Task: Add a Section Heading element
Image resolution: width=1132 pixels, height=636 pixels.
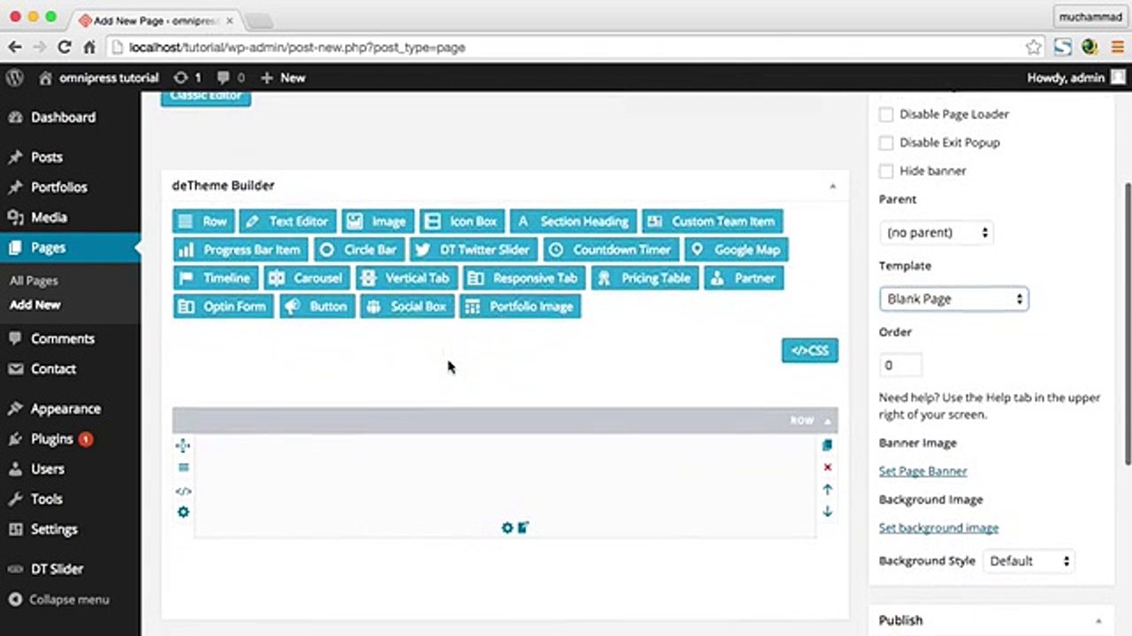Action: [573, 222]
